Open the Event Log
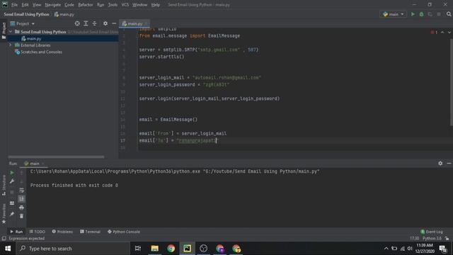Screen dimensions: 453x255 432,232
